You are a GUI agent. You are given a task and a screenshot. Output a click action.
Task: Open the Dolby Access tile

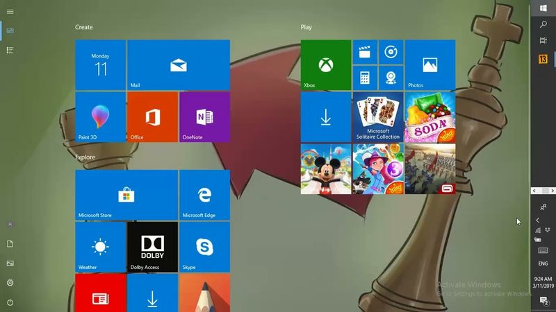coord(152,247)
